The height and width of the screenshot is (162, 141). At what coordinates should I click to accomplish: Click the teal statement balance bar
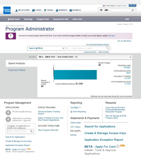point(75,75)
